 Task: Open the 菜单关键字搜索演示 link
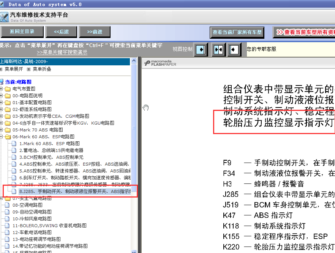(x=62, y=52)
